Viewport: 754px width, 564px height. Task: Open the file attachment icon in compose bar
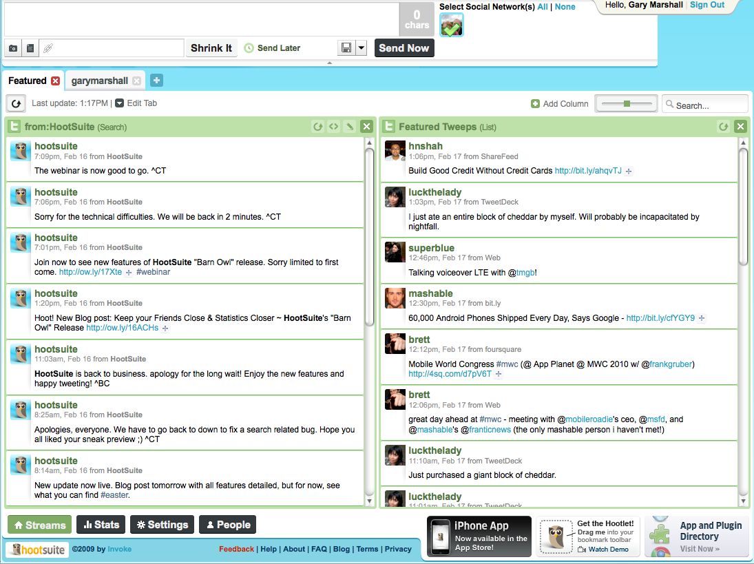click(x=30, y=48)
